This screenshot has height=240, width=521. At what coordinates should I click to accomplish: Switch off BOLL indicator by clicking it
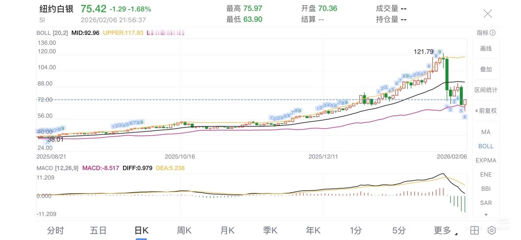tap(486, 146)
